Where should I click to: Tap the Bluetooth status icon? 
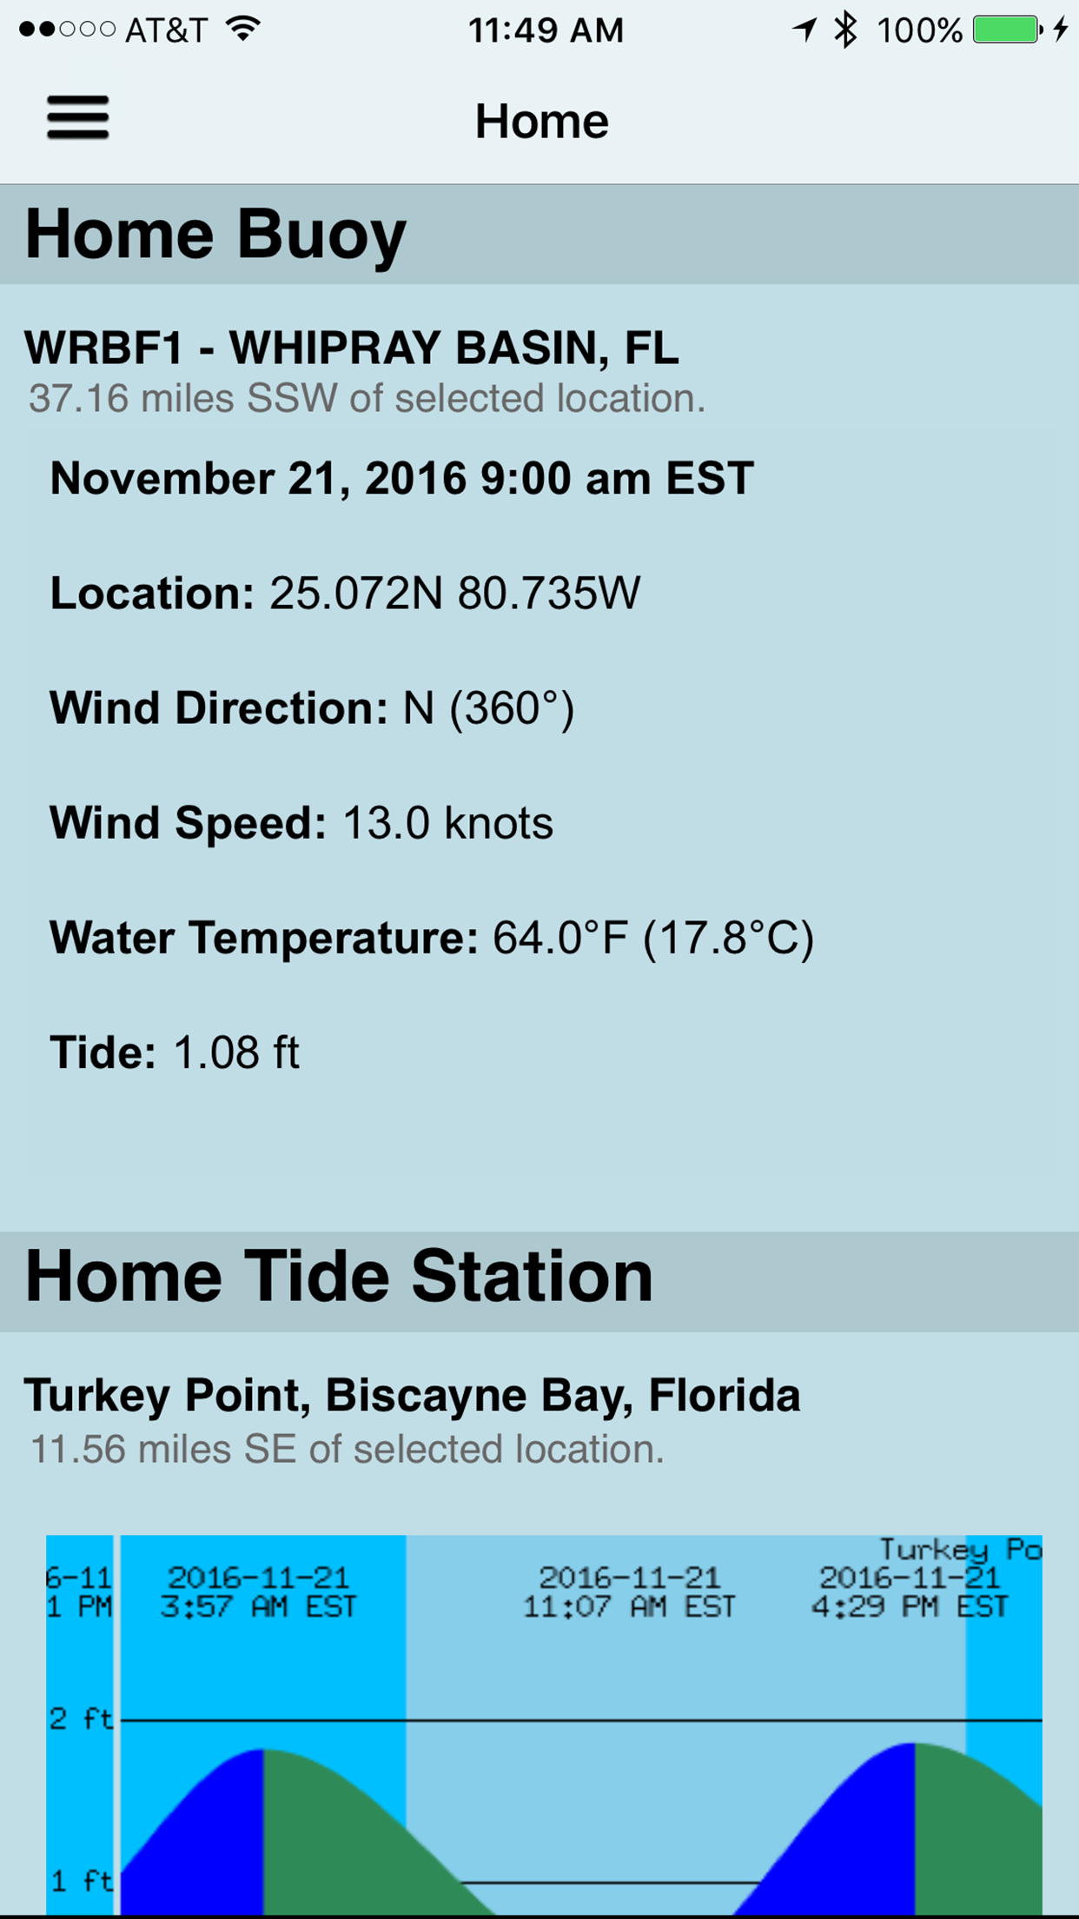[844, 30]
